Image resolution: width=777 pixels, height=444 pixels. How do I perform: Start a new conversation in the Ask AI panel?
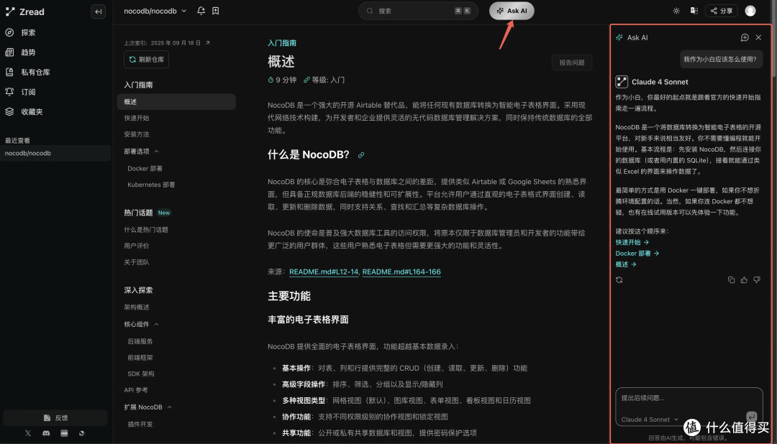pyautogui.click(x=744, y=37)
